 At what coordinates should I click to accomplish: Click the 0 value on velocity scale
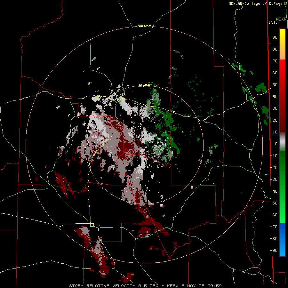tap(276, 144)
